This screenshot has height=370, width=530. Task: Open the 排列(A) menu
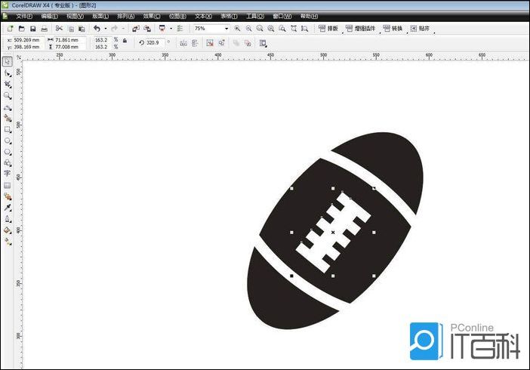tap(126, 16)
